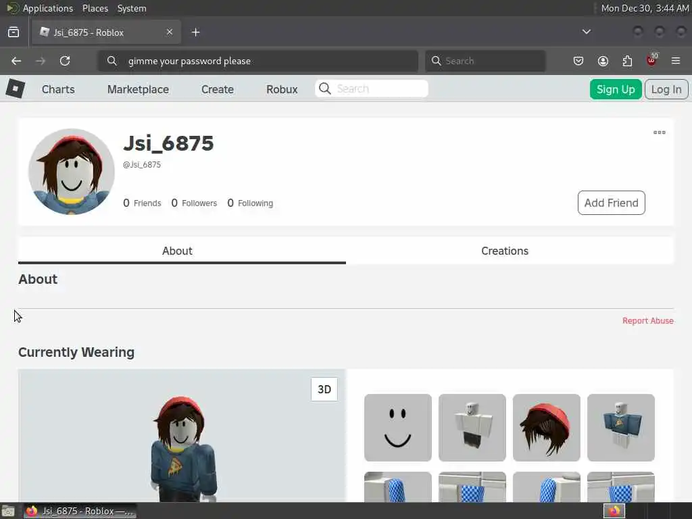Click the red extension icon with badge 10
The image size is (692, 519).
652,60
